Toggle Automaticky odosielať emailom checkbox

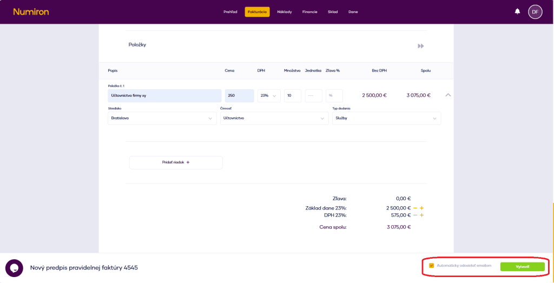click(431, 266)
